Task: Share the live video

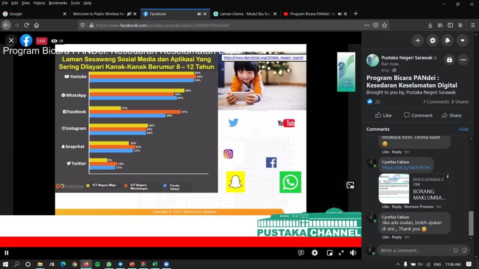Action: (x=452, y=115)
